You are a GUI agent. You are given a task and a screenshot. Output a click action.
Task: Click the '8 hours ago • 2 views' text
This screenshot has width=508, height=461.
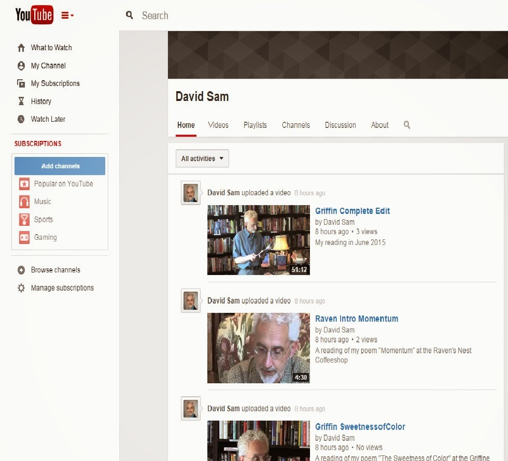tap(346, 340)
